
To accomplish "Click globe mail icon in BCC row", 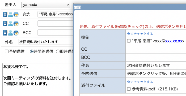I will (16, 33).
